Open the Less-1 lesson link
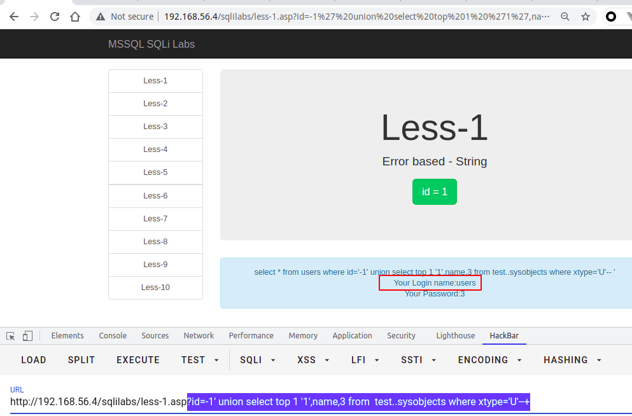 pos(155,81)
